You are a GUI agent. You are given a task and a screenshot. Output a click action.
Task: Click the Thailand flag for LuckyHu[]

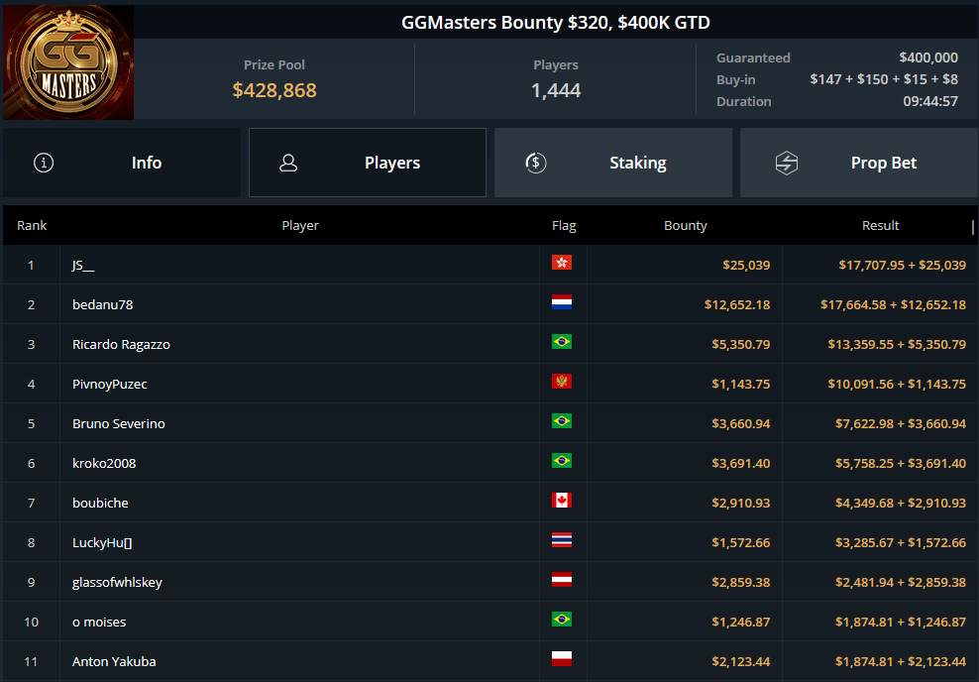click(561, 540)
